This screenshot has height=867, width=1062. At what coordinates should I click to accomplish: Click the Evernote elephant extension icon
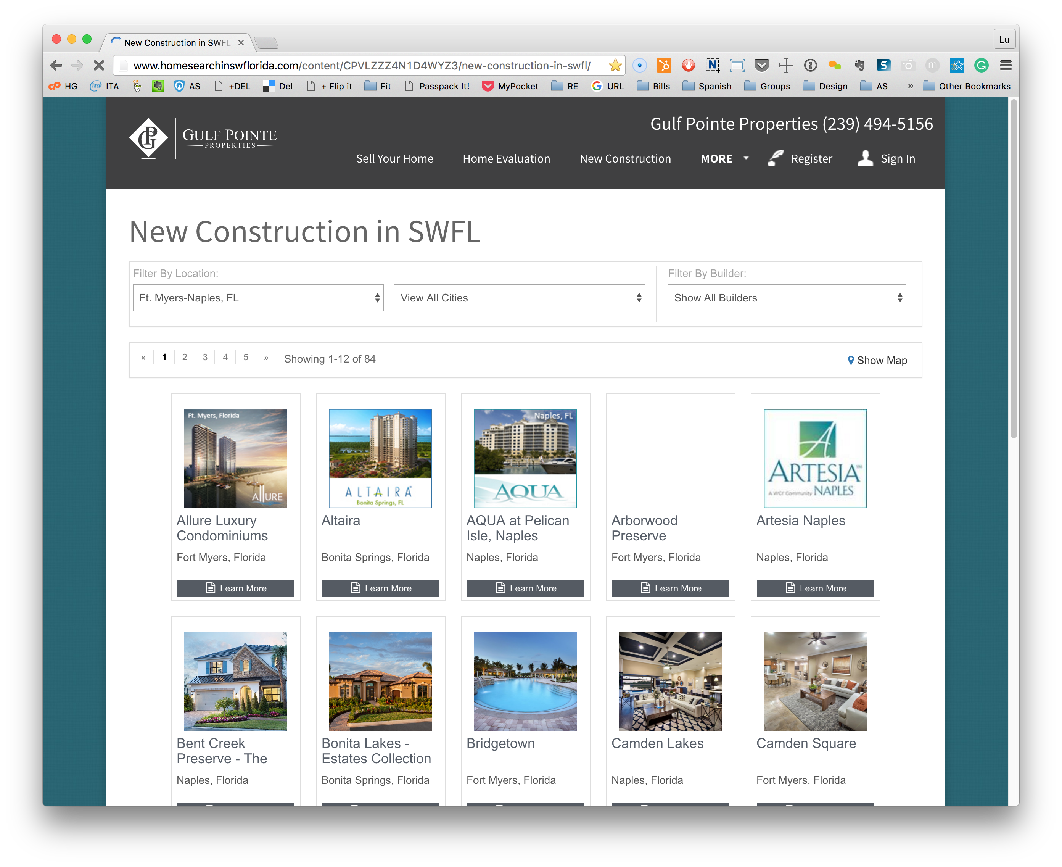point(859,65)
